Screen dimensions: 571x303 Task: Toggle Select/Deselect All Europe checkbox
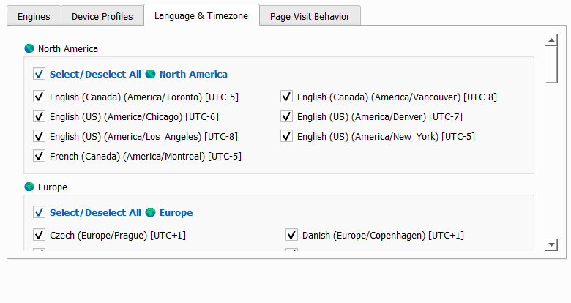click(39, 212)
